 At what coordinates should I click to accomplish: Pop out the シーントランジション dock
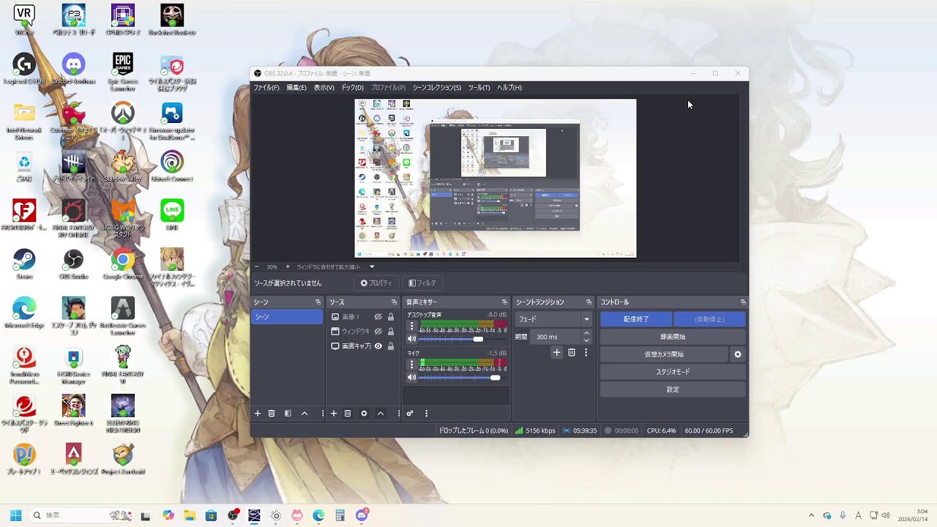click(589, 302)
